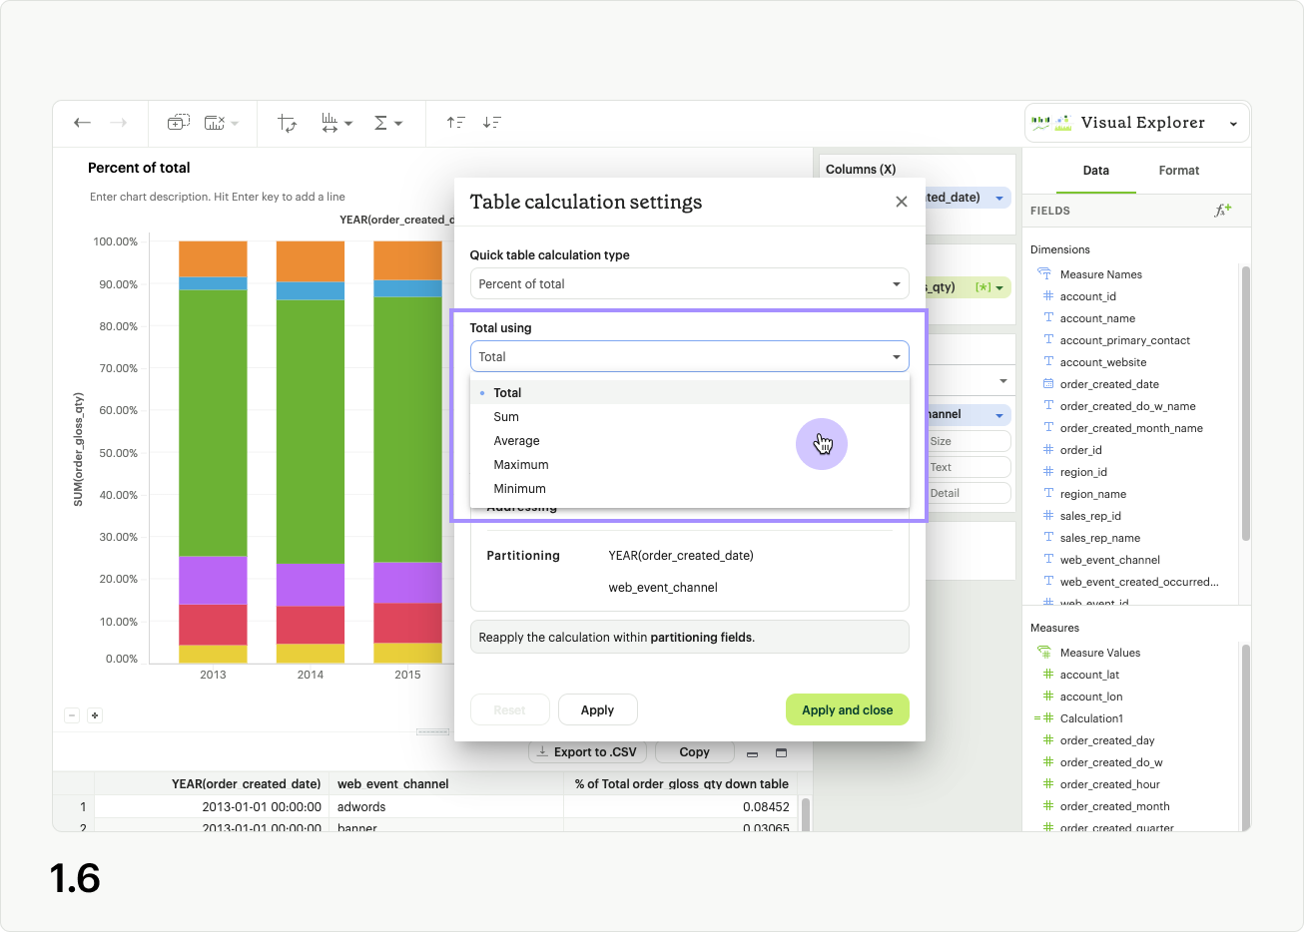Click the sort descending icon
This screenshot has width=1304, height=932.
[491, 123]
